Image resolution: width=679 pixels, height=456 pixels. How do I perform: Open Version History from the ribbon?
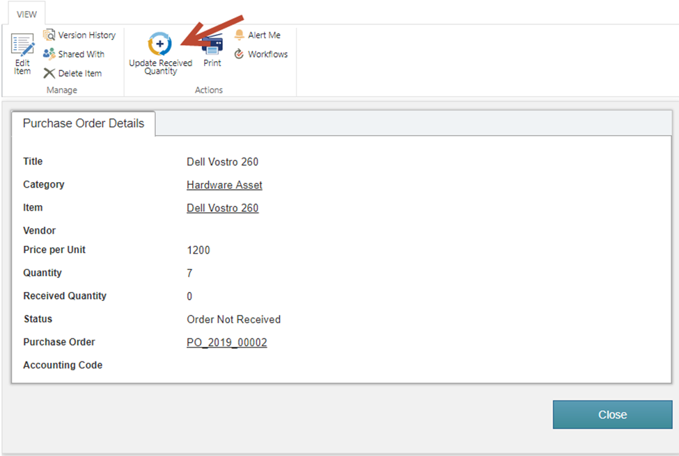(x=79, y=35)
